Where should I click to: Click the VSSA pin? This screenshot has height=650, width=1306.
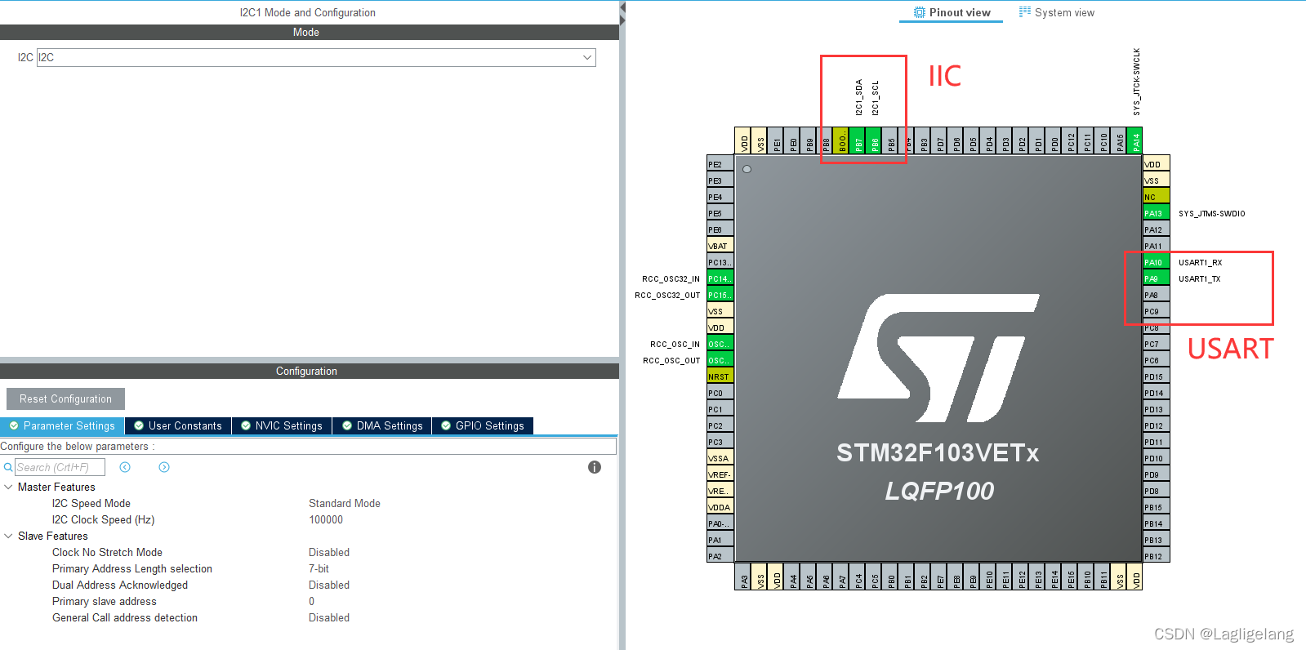[x=720, y=458]
